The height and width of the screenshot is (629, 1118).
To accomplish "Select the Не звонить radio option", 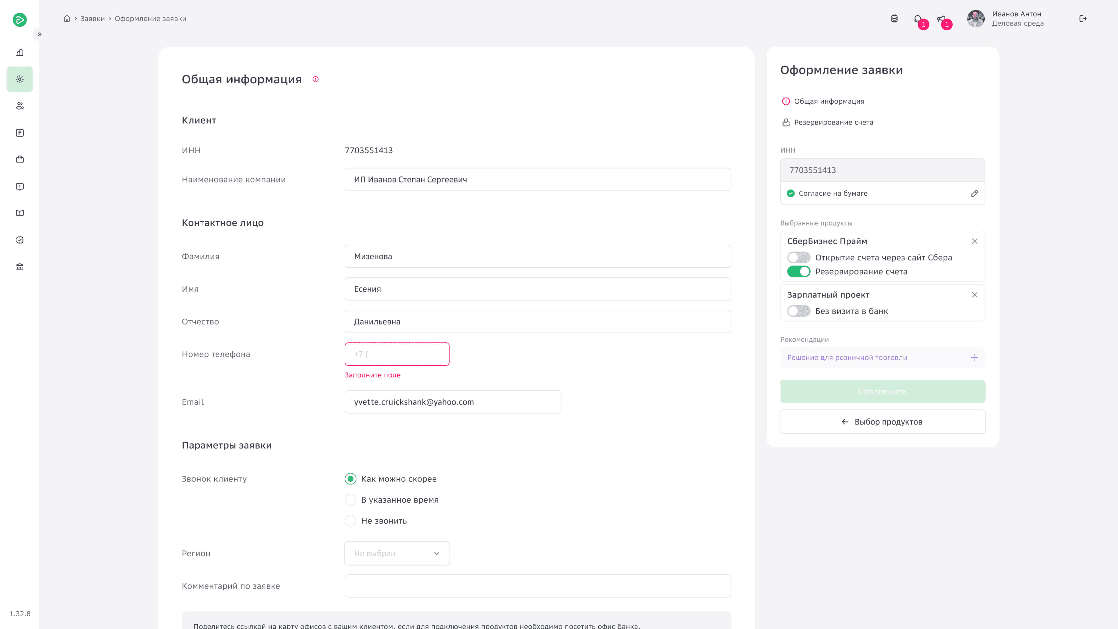I will point(350,521).
